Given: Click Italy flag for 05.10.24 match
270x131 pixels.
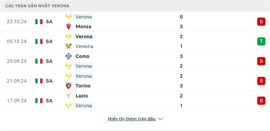Looking at the screenshot, I should click(39, 41).
